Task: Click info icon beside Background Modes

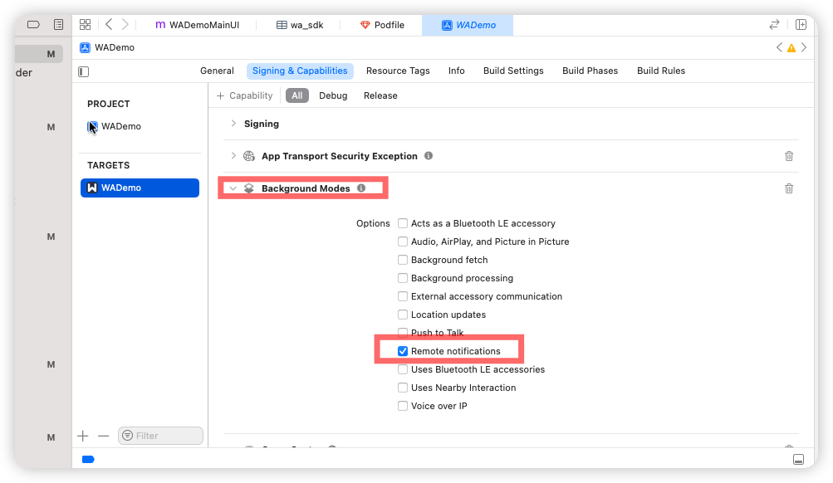Action: [x=361, y=188]
